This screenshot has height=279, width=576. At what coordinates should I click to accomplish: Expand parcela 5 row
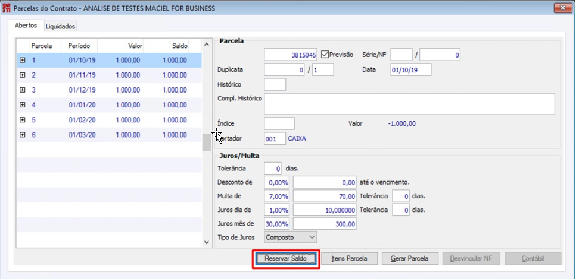coord(23,120)
